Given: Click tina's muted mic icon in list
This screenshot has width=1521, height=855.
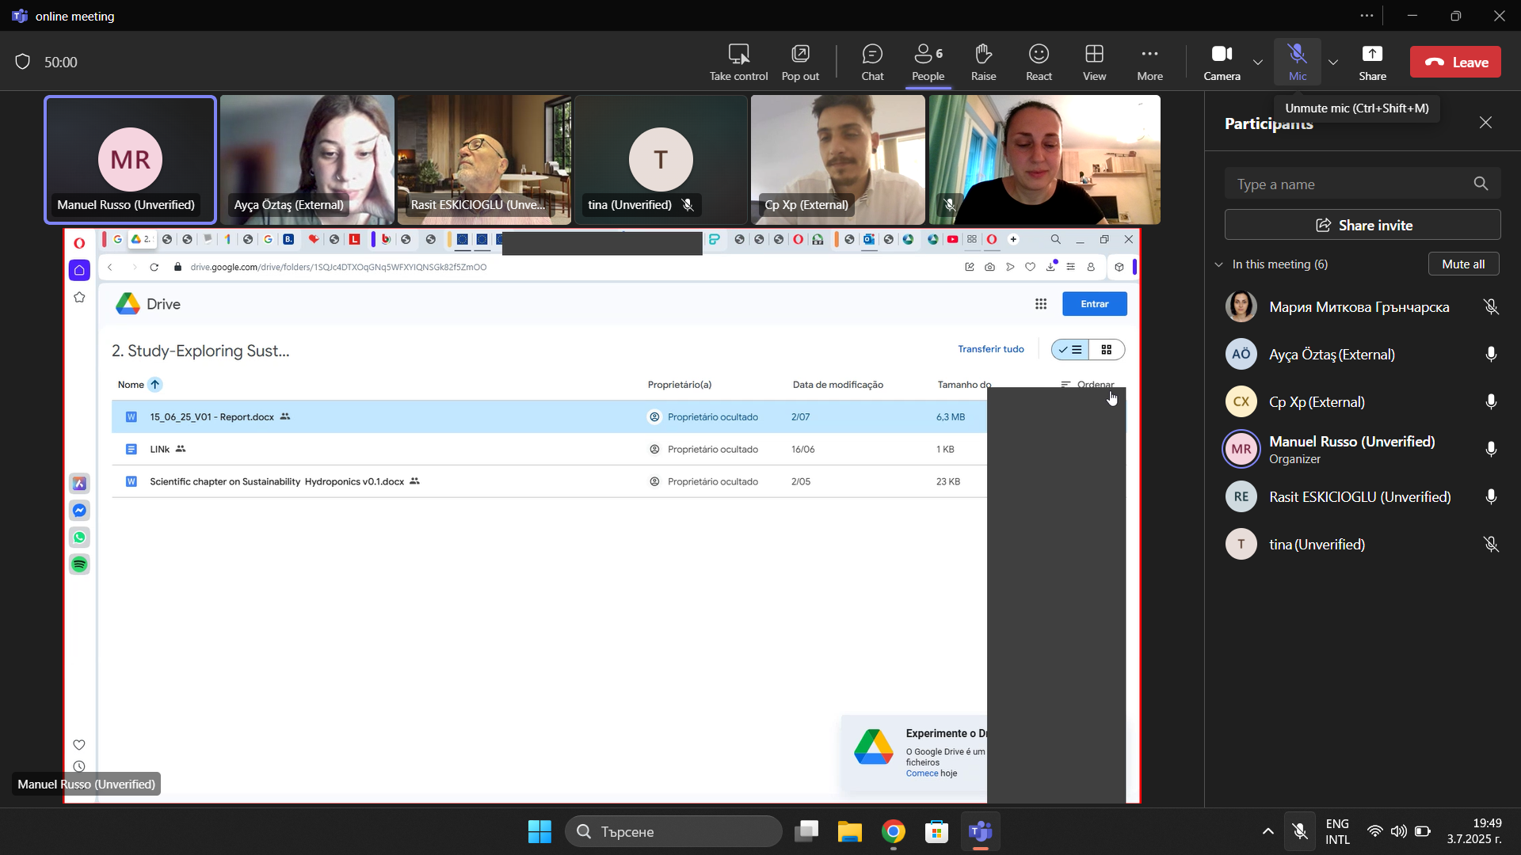Looking at the screenshot, I should pos(1490,544).
